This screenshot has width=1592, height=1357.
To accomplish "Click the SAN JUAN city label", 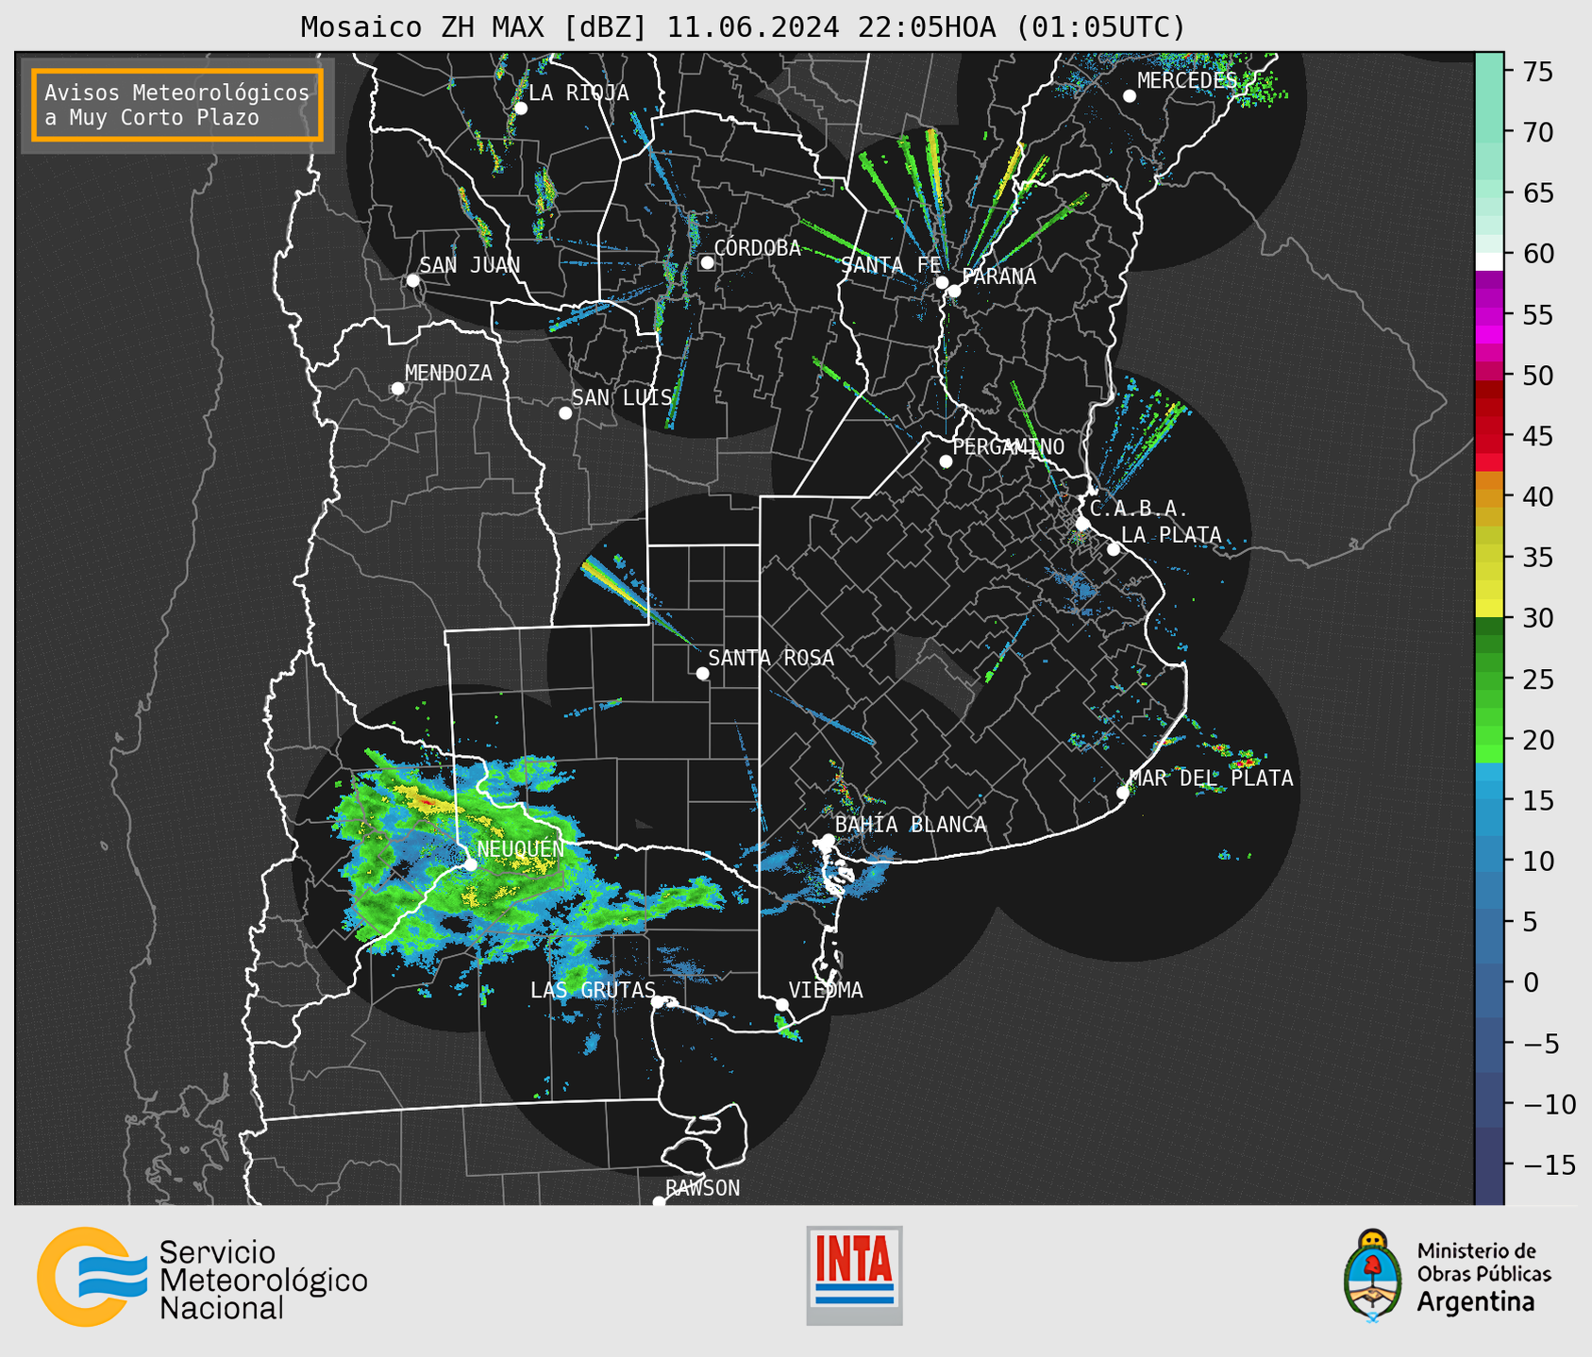I will click(470, 265).
